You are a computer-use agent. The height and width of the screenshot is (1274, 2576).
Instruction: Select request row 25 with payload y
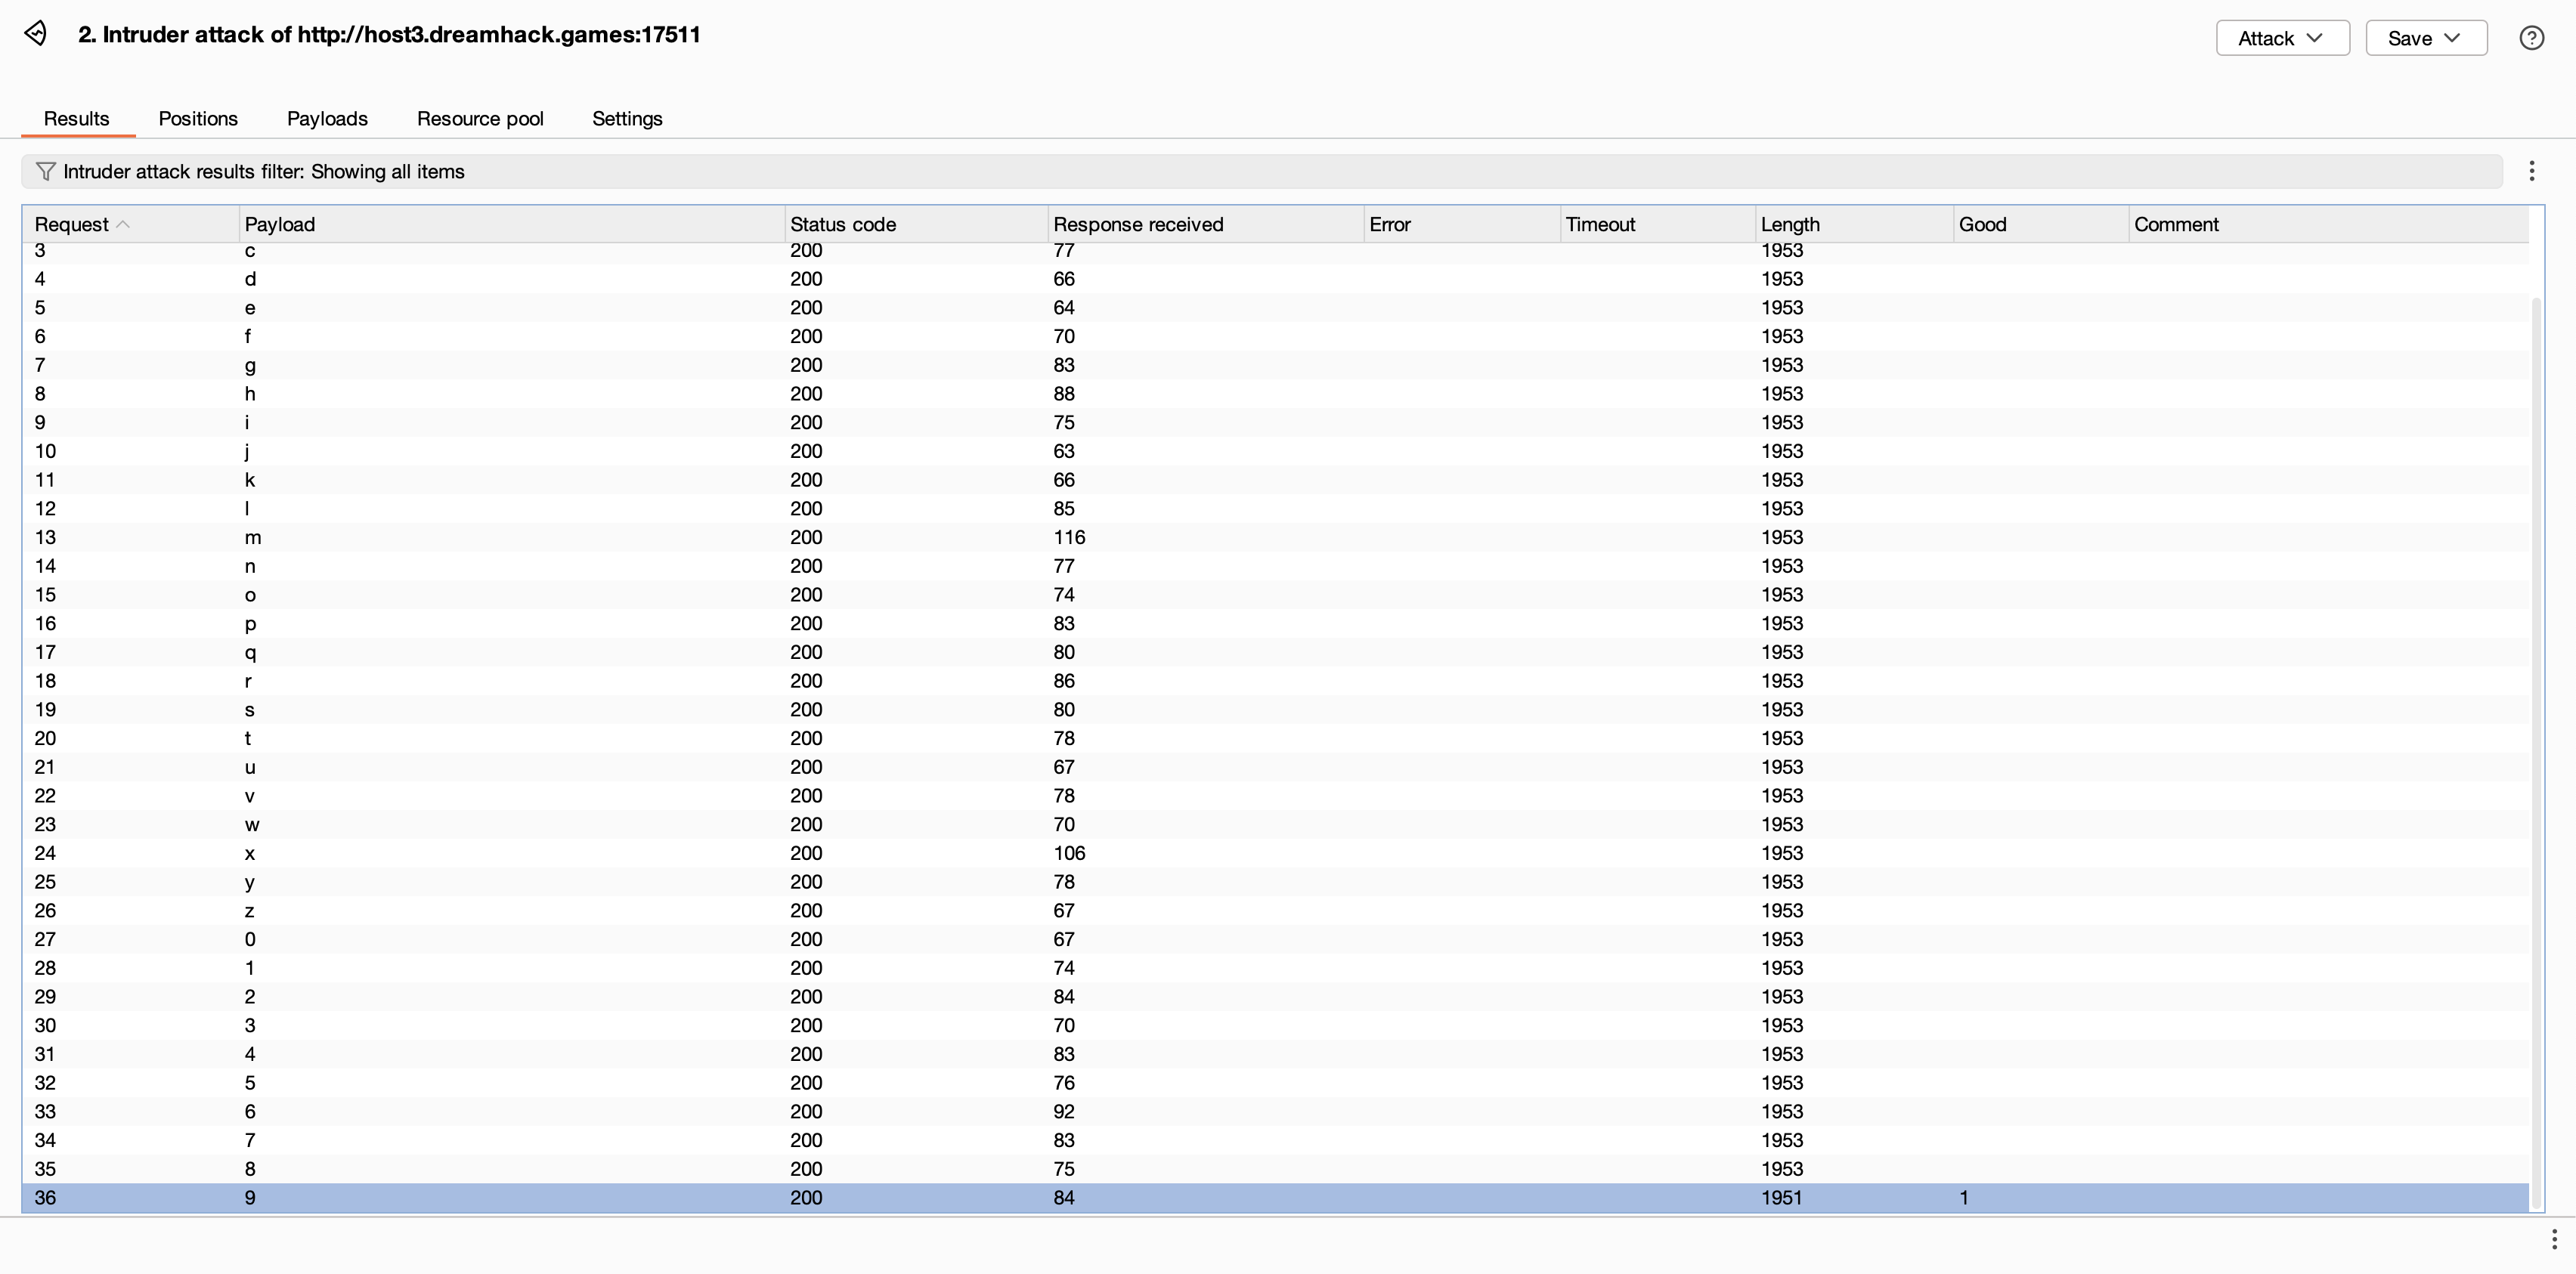1276,882
